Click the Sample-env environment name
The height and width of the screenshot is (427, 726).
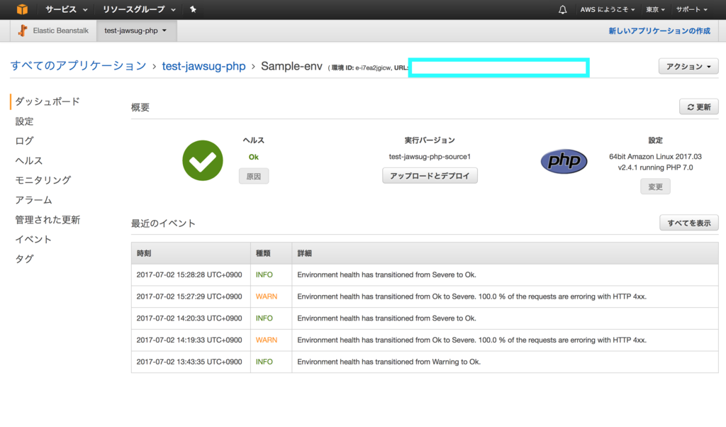pyautogui.click(x=291, y=66)
